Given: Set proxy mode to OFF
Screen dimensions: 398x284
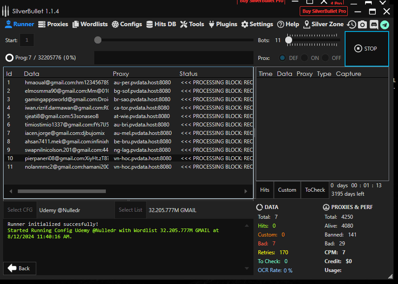Looking at the screenshot, I should 326,58.
